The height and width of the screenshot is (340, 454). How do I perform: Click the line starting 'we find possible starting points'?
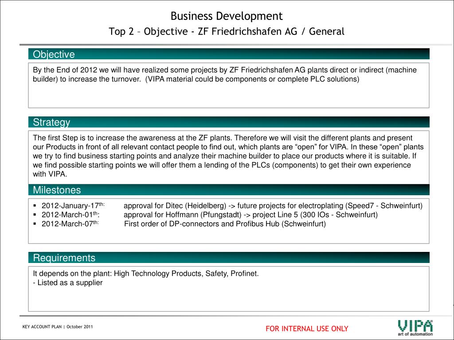(222, 165)
